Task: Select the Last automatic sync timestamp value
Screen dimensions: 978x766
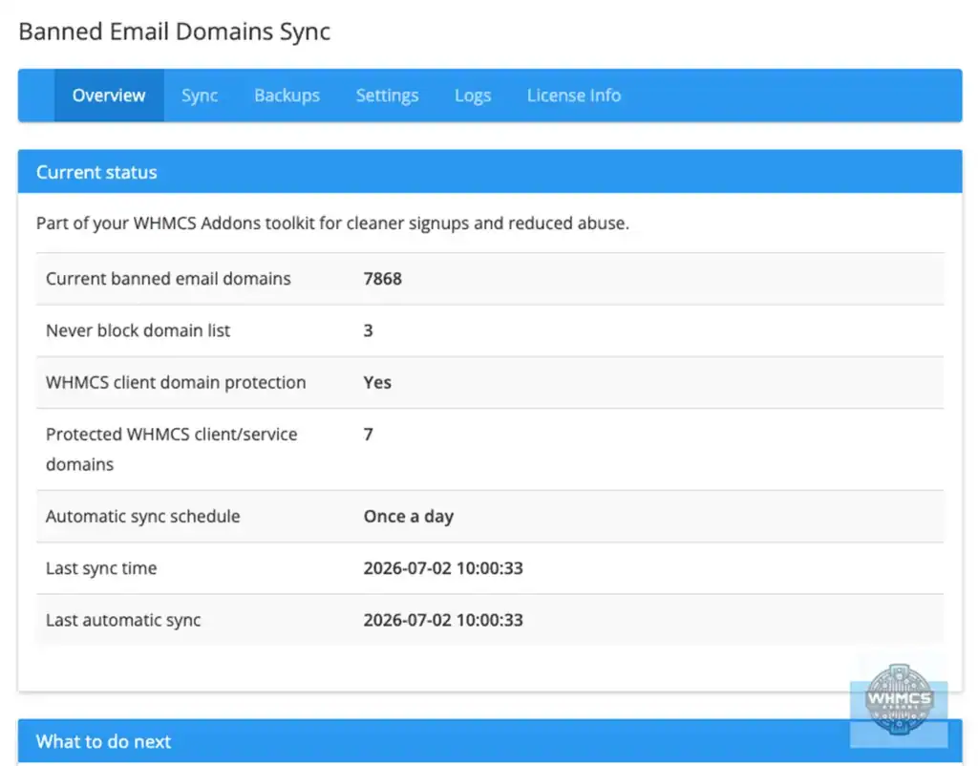Action: coord(443,620)
